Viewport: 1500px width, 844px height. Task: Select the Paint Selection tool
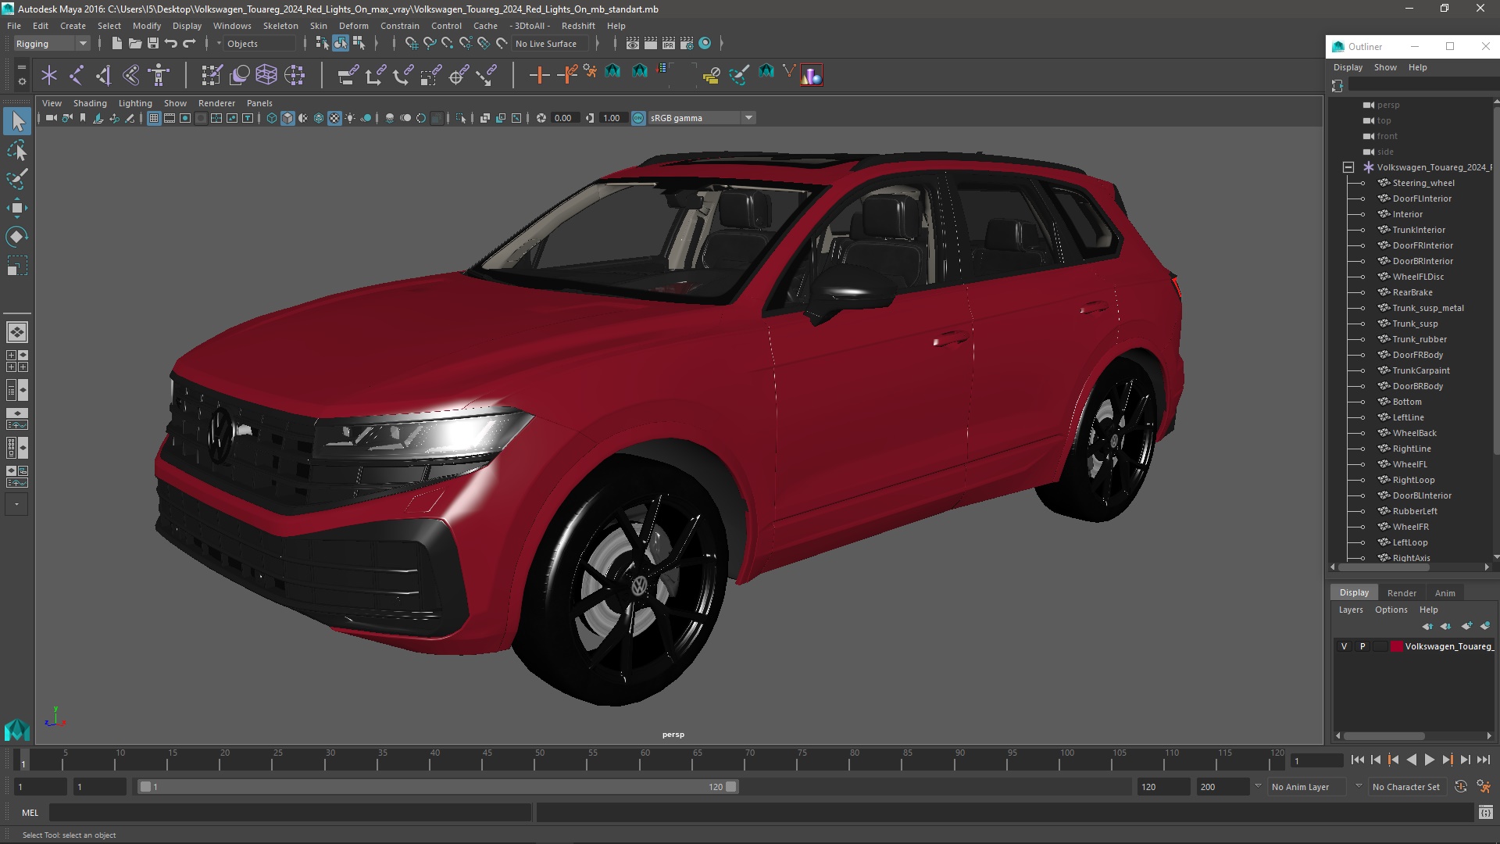click(16, 179)
